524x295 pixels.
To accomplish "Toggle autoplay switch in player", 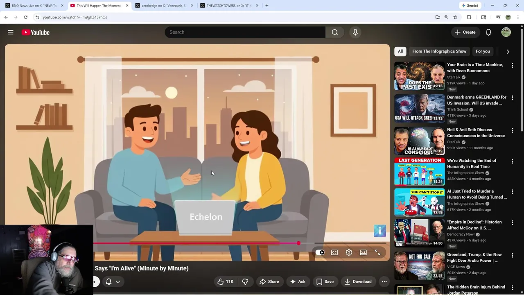I will tap(320, 252).
